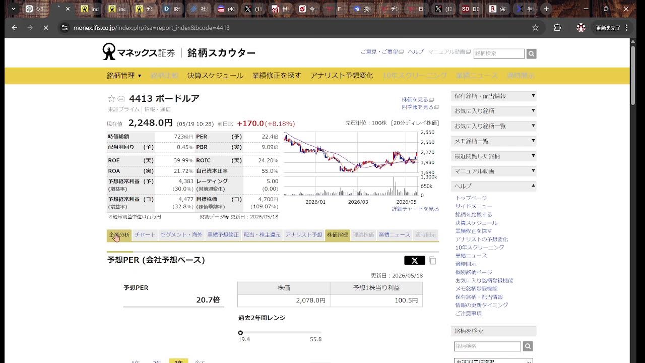The height and width of the screenshot is (363, 645).
Task: Click the 予想PER value 20.7倍
Action: 208,300
